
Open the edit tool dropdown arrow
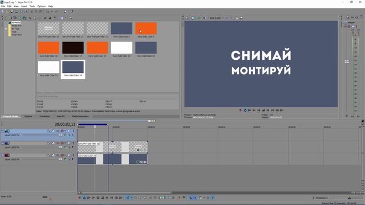(x=131, y=198)
